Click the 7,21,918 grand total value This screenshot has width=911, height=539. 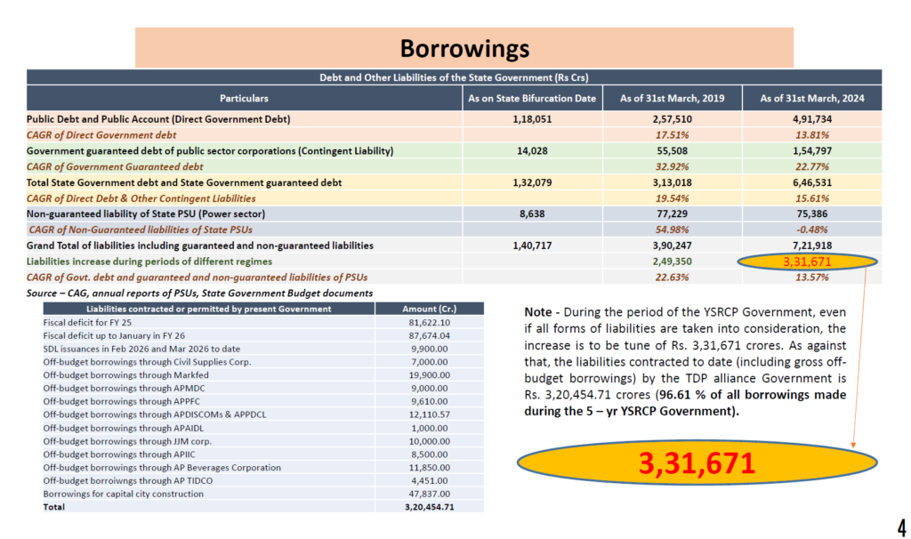[811, 245]
